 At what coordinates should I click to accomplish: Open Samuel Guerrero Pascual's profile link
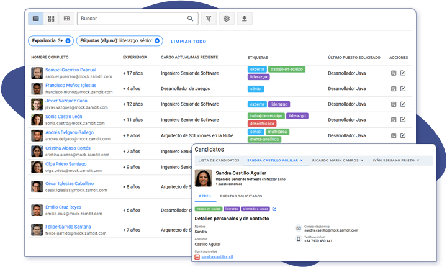(x=71, y=70)
